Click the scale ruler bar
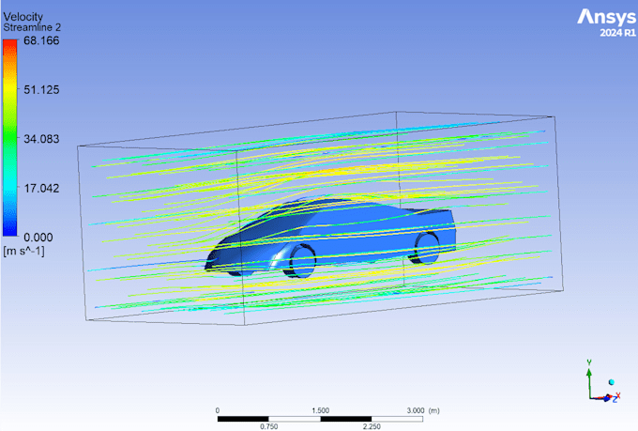This screenshot has height=431, width=638. click(320, 419)
